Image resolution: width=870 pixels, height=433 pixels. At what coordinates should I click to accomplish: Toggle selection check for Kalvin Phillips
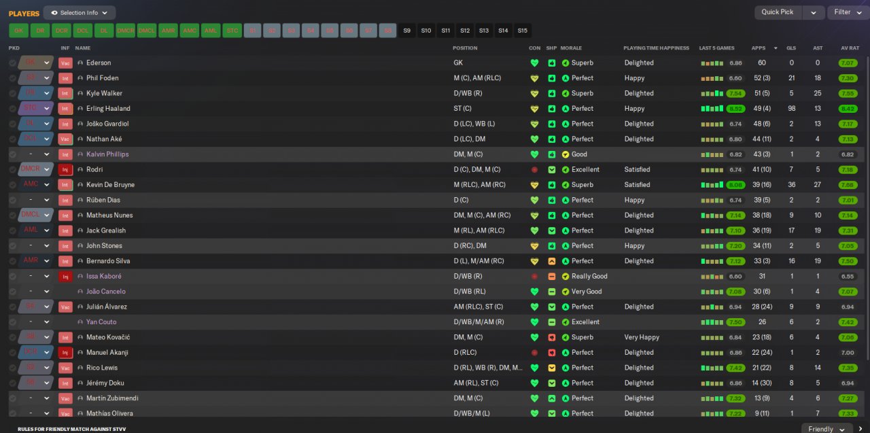pyautogui.click(x=12, y=154)
